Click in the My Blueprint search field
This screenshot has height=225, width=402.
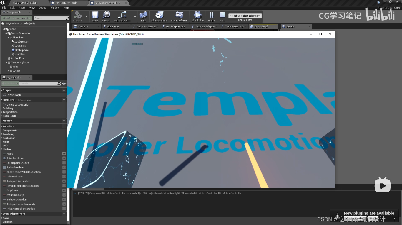pyautogui.click(x=38, y=84)
